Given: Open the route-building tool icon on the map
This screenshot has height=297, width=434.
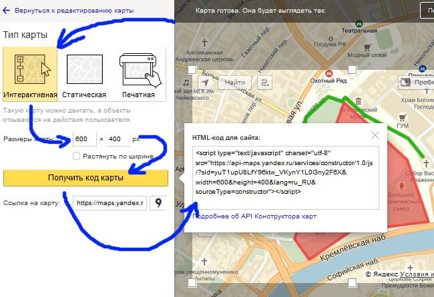Looking at the screenshot, I should pyautogui.click(x=265, y=83).
